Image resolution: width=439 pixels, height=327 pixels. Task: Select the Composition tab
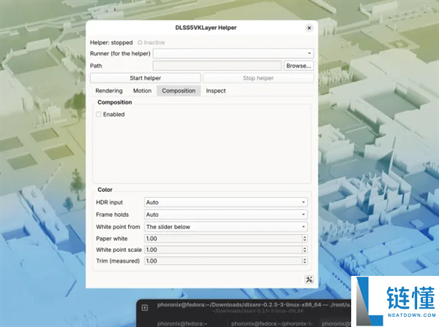[x=179, y=91]
